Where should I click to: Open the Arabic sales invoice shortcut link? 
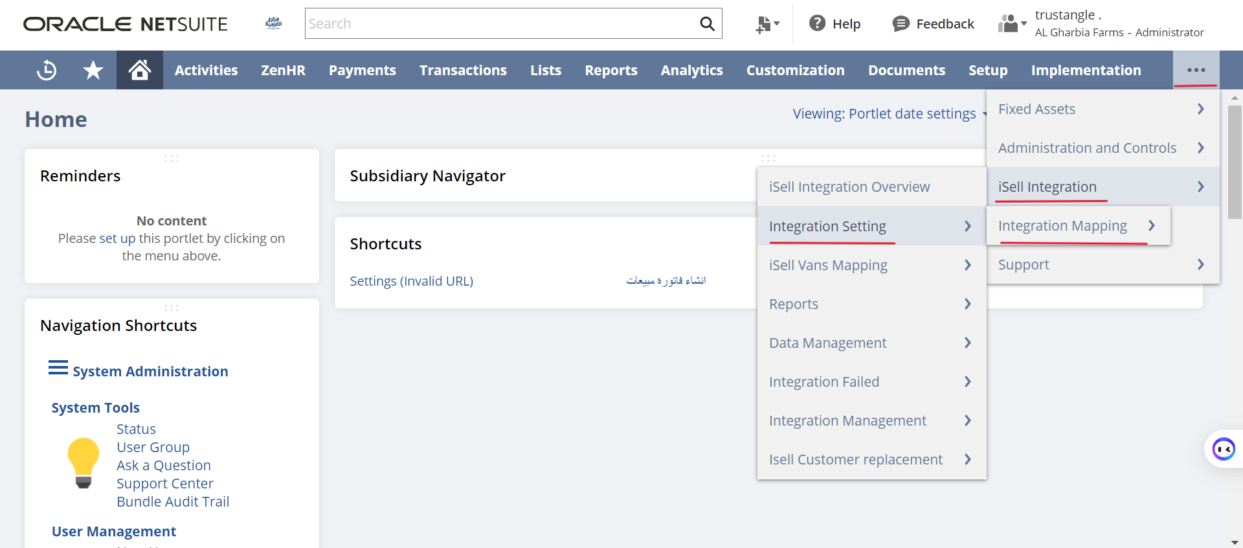click(666, 280)
